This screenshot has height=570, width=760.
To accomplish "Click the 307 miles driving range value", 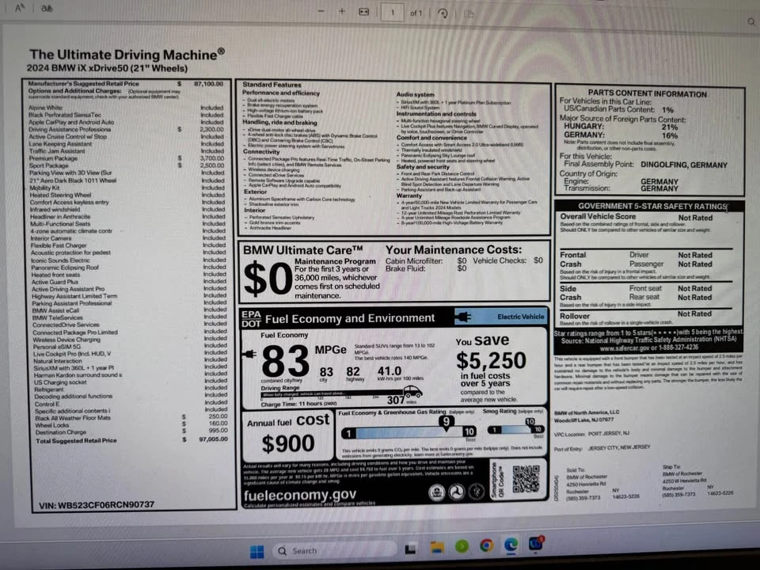I will click(x=396, y=400).
